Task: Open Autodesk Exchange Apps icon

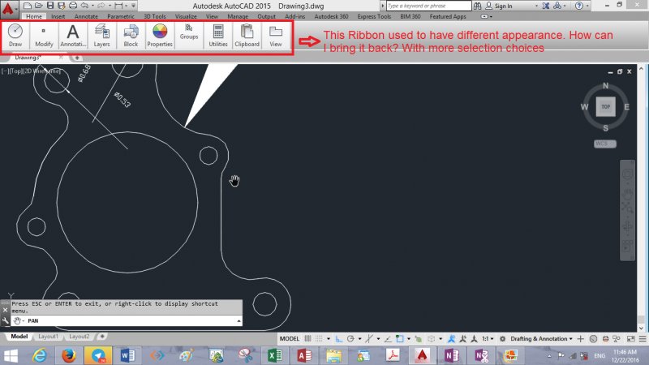Action: click(546, 6)
